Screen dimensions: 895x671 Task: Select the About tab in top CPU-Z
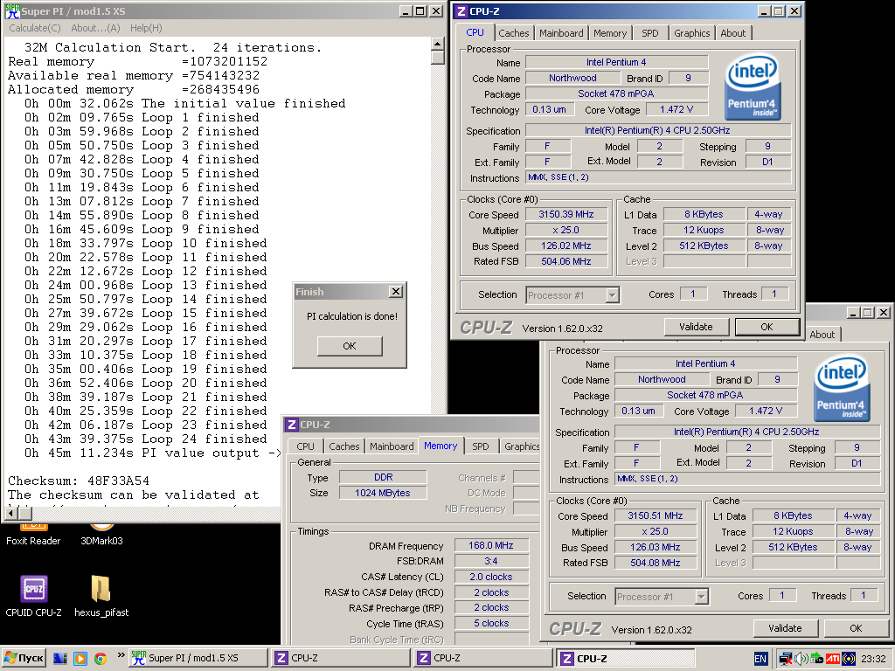point(733,33)
